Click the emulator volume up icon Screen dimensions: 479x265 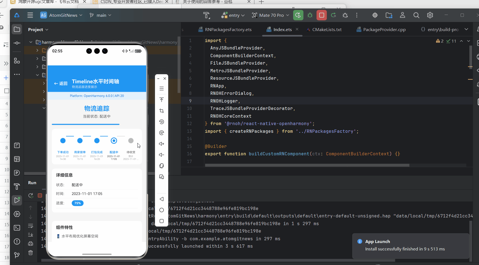tap(162, 144)
